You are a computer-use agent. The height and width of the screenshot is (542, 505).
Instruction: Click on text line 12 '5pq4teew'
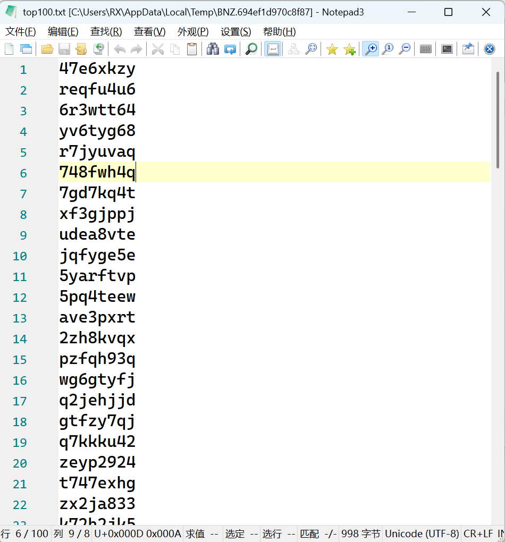click(97, 297)
